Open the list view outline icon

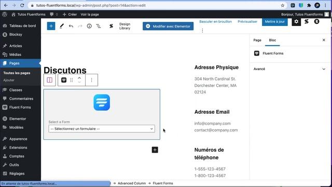(x=99, y=26)
